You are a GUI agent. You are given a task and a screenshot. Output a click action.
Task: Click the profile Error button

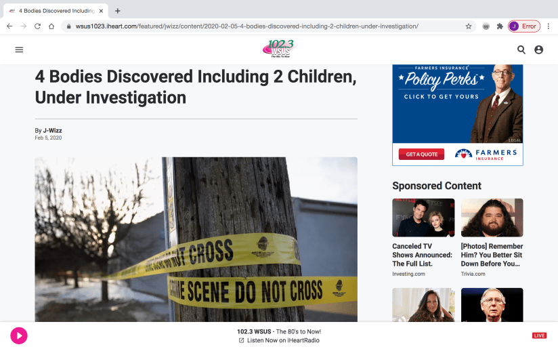tap(524, 26)
